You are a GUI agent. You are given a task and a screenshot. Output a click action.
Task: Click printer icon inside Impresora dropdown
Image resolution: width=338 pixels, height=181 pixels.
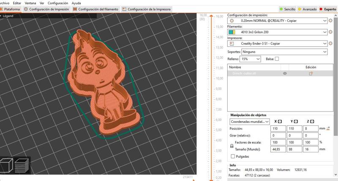(232, 43)
